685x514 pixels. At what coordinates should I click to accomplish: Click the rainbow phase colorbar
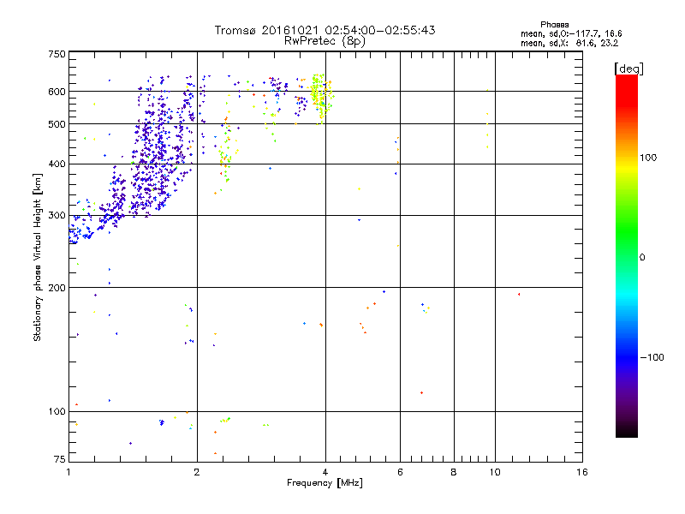pos(627,255)
